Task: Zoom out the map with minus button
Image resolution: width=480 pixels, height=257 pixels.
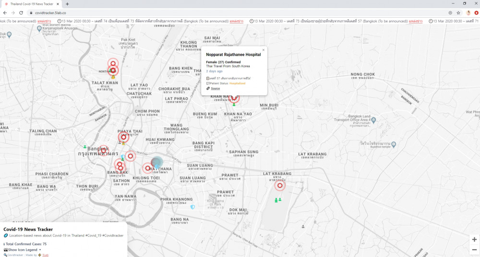Action: point(474,250)
